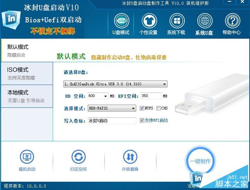Click the 归还空间 refresh icon
The height and width of the screenshot is (190, 250).
[78, 156]
